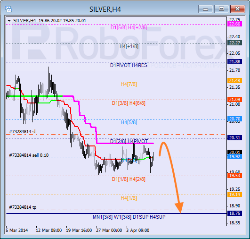250x239 pixels.
Task: Select the D1[2/8] H4PIVOT level label
Action: tap(129, 141)
